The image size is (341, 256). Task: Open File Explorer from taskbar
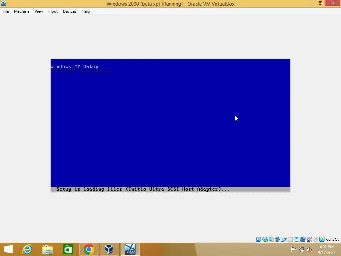(x=47, y=249)
